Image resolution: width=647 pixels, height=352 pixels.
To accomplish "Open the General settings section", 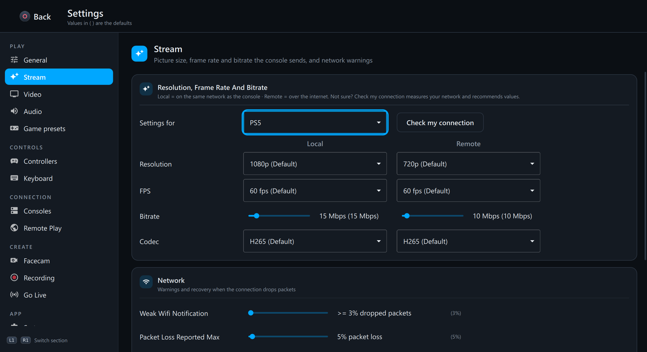I will (59, 60).
